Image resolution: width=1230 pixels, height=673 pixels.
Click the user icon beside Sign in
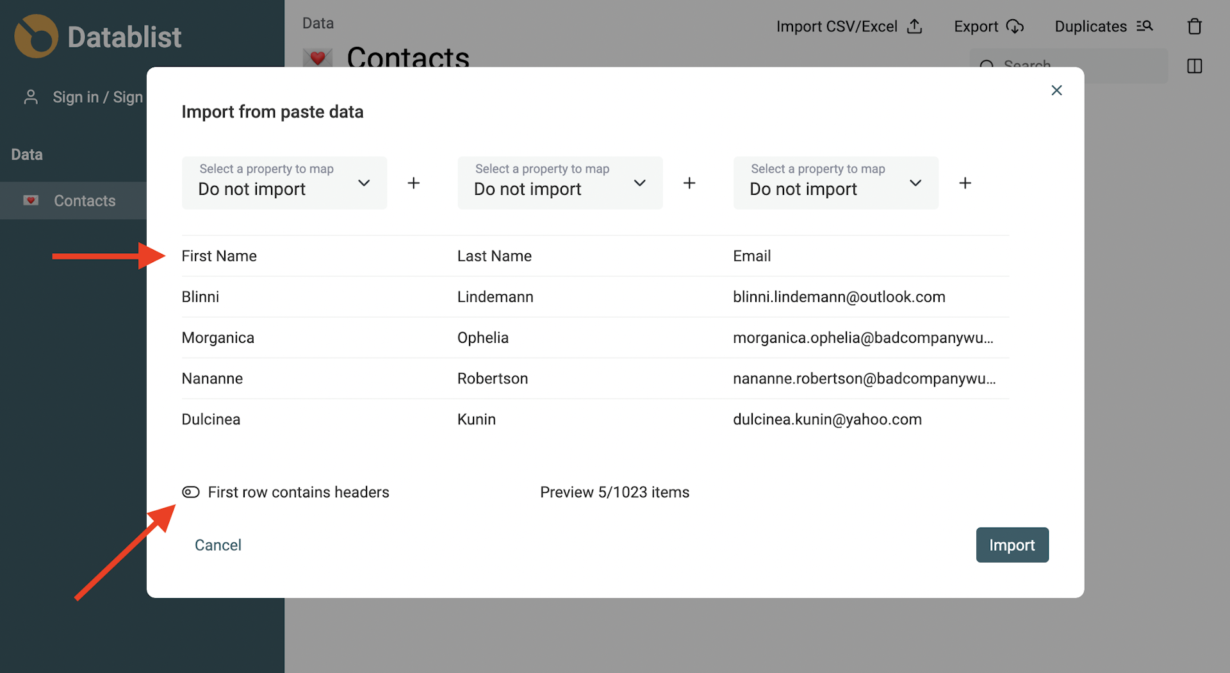pos(31,97)
